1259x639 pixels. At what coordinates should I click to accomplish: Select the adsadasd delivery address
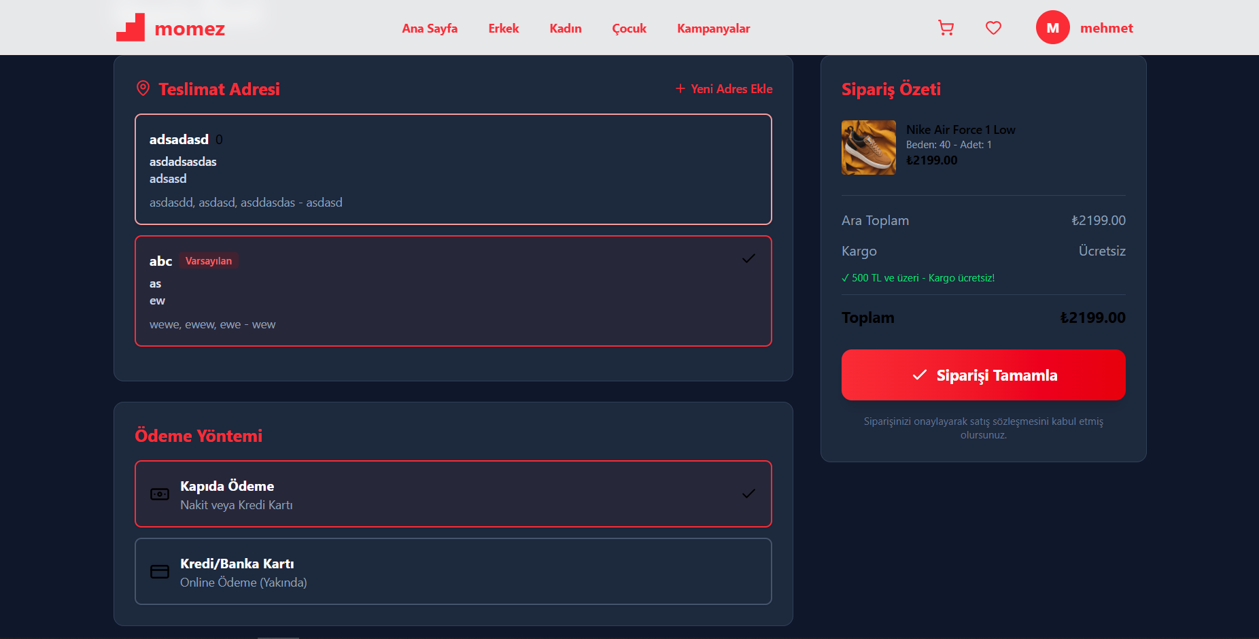tap(453, 169)
